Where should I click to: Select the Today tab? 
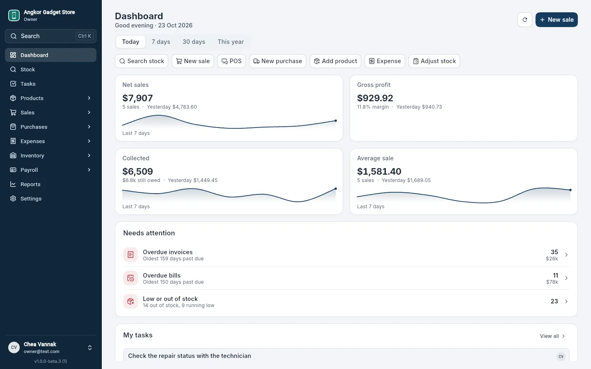[x=131, y=42]
